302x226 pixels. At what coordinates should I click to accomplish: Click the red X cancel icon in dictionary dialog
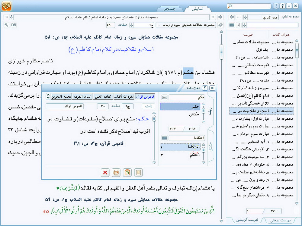pyautogui.click(x=105, y=172)
